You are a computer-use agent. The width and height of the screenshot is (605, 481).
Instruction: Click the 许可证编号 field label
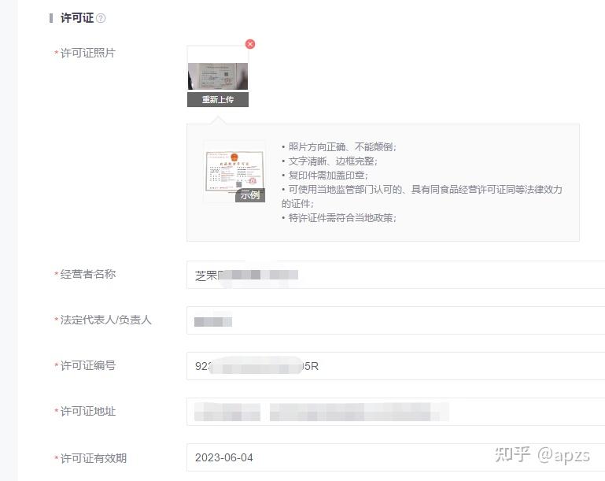click(87, 365)
